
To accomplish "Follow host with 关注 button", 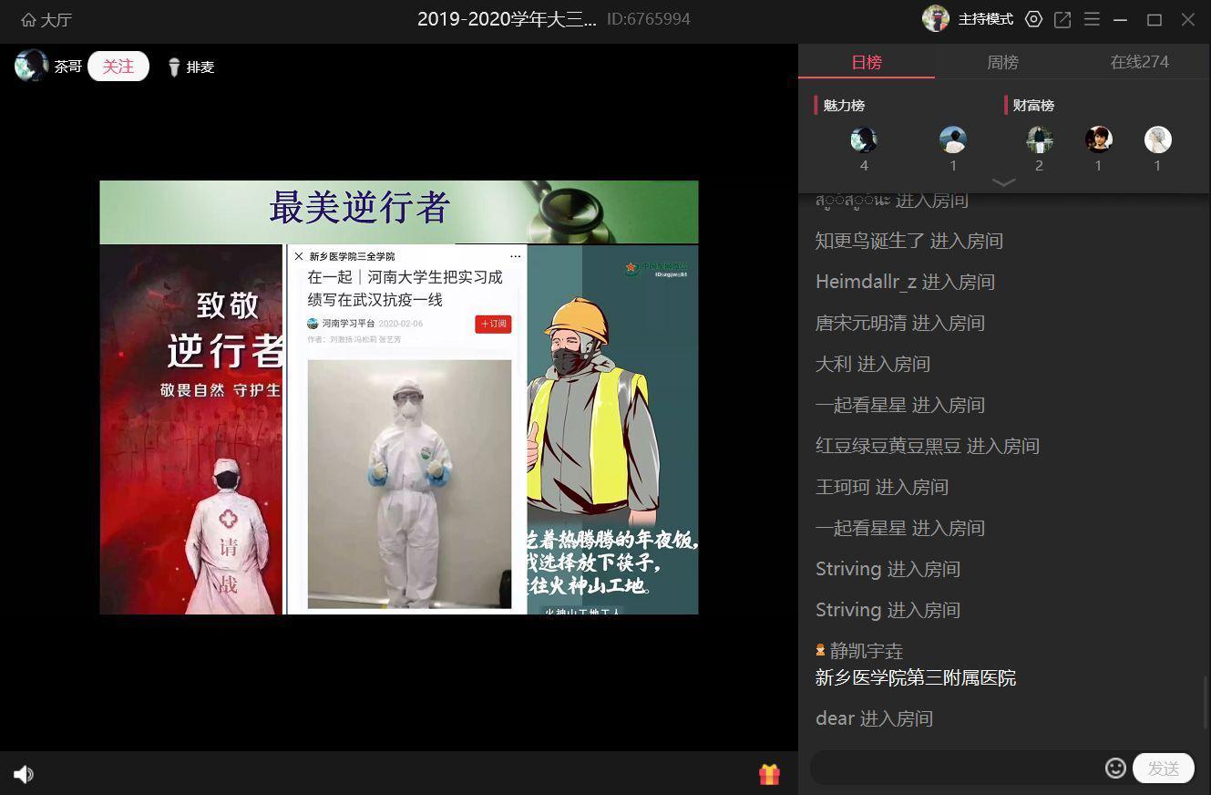I will click(x=118, y=67).
